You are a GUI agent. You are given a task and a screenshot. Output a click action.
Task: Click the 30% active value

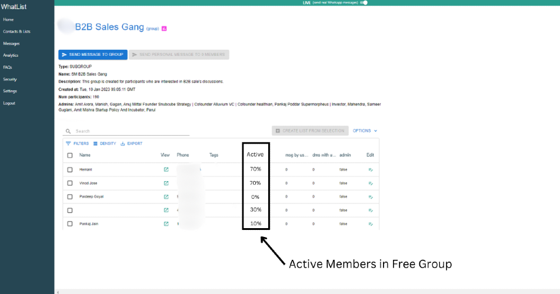(256, 210)
